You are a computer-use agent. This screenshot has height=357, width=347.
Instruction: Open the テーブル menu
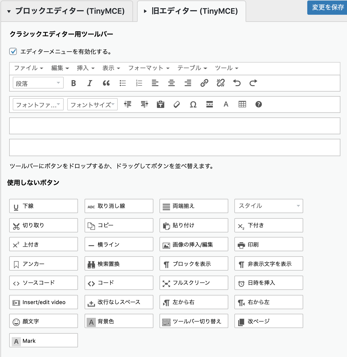point(192,68)
